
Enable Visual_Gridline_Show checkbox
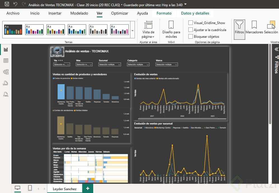point(191,23)
